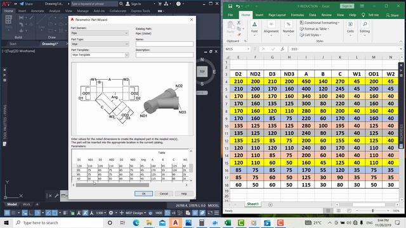Click the Save icon in Excel title bar
The image size is (406, 228).
pos(230,6)
